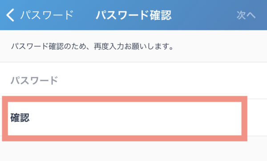Click the 確認 label text
The width and height of the screenshot is (267, 161).
click(20, 118)
